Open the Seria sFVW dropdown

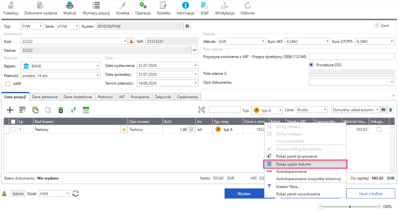[77, 26]
